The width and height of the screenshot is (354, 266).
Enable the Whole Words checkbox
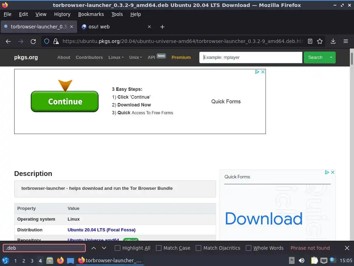(x=248, y=248)
